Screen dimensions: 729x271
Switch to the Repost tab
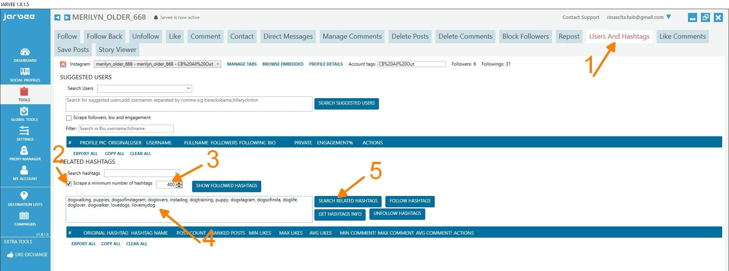(569, 36)
